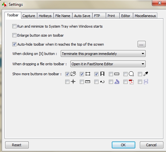Open the [X] button behavior dropdown
The image size is (166, 152).
[x=103, y=54]
